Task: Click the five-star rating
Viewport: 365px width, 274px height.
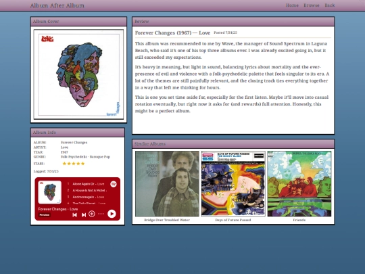Action: [x=74, y=164]
